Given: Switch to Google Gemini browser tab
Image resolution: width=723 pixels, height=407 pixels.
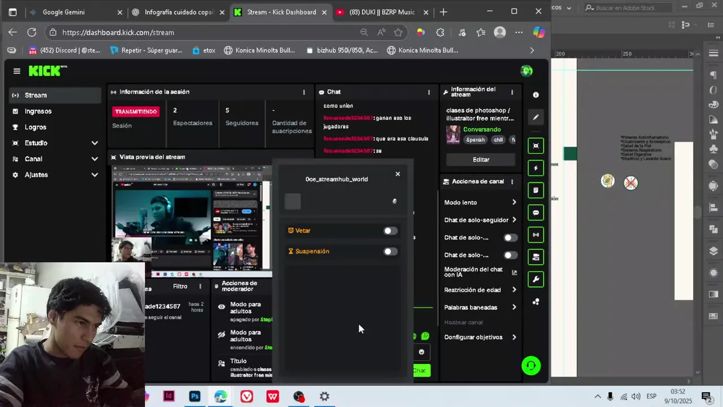Looking at the screenshot, I should point(75,12).
